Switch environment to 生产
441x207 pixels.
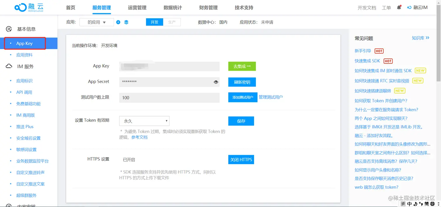click(x=172, y=22)
